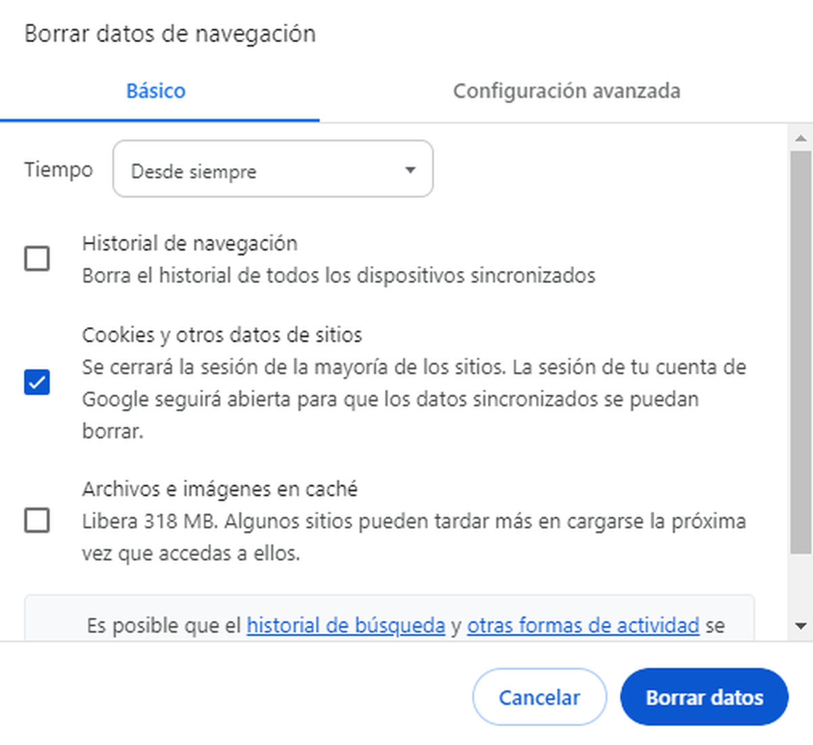Open the Desde siempre dropdown arrow
The width and height of the screenshot is (813, 745).
409,170
